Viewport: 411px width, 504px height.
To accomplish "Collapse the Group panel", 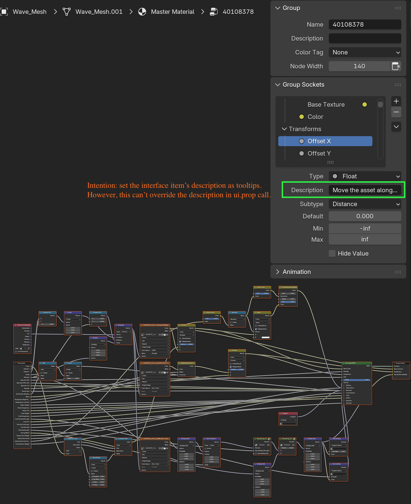I will tap(278, 8).
